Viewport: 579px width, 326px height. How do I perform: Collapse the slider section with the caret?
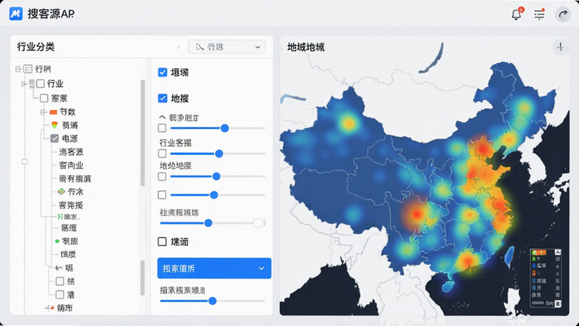pyautogui.click(x=161, y=117)
